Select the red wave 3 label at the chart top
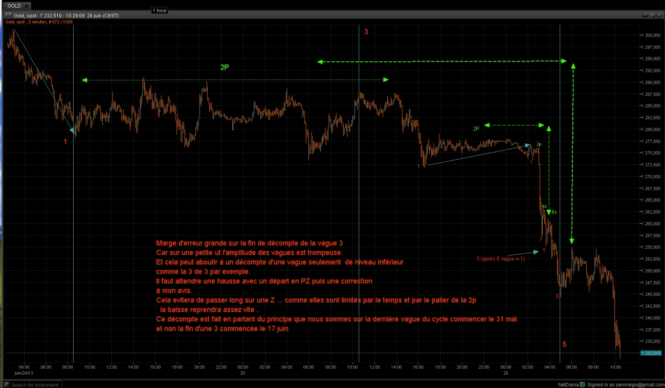The image size is (665, 388). pyautogui.click(x=366, y=32)
